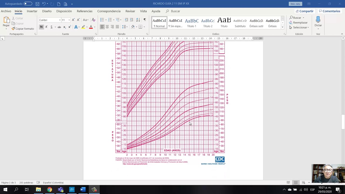The height and width of the screenshot is (194, 345).
Task: Clear all formatting with the eraser icon
Action: click(x=94, y=20)
